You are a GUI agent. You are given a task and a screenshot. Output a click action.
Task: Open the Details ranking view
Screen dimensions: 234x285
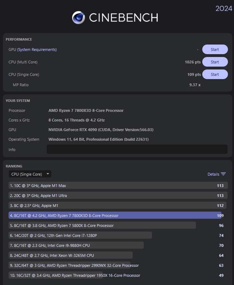(x=213, y=174)
